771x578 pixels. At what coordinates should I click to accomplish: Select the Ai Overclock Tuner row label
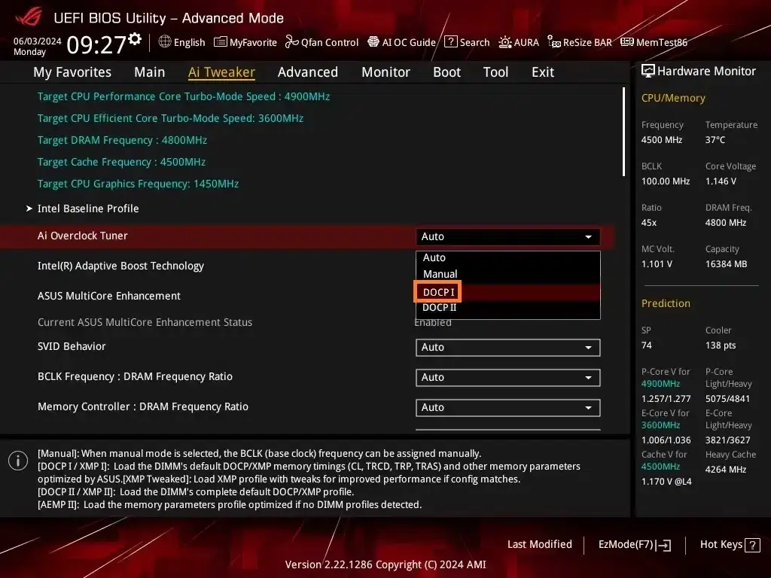83,236
